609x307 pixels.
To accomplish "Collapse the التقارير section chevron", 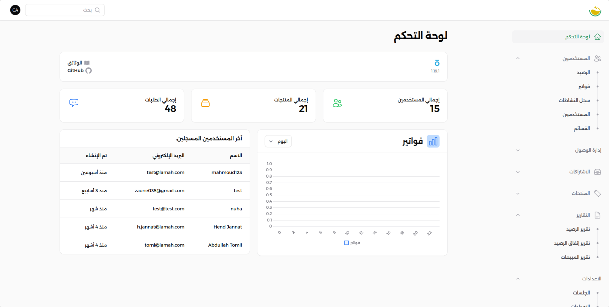I will (518, 215).
